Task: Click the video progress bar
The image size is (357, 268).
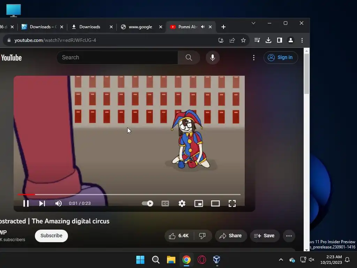Action: pos(129,194)
